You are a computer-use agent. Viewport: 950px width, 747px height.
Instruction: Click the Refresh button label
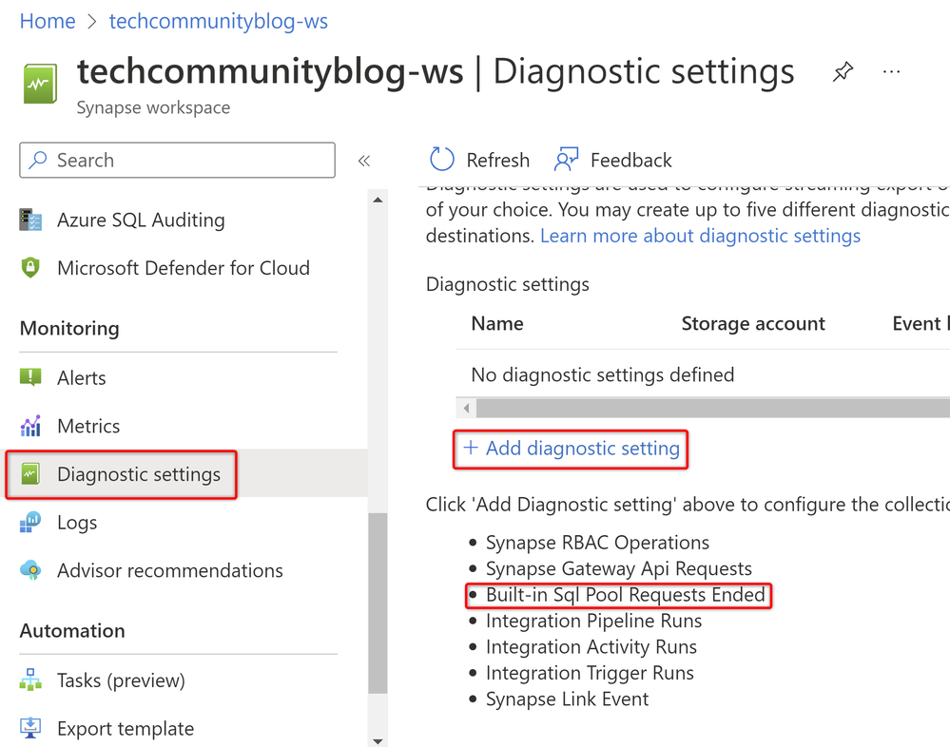[498, 160]
